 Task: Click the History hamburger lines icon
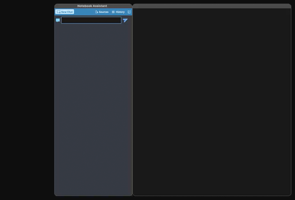113,12
